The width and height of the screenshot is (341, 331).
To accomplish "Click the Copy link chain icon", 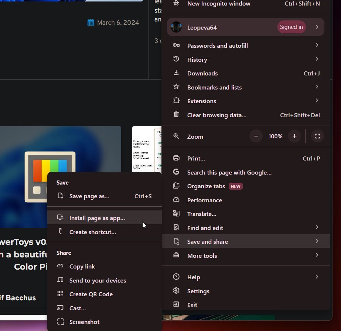I will pyautogui.click(x=60, y=266).
